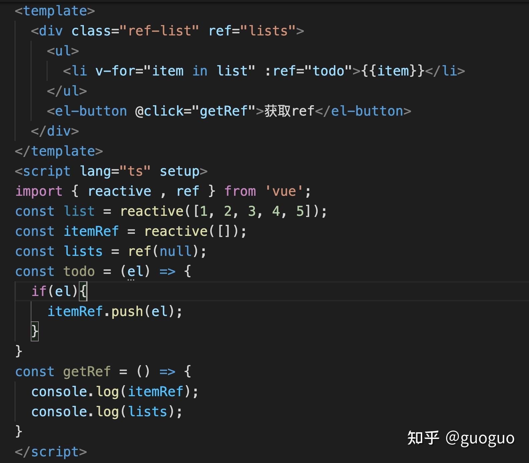This screenshot has width=529, height=463.
Task: Click itemRef in its const declaration
Action: tap(91, 231)
